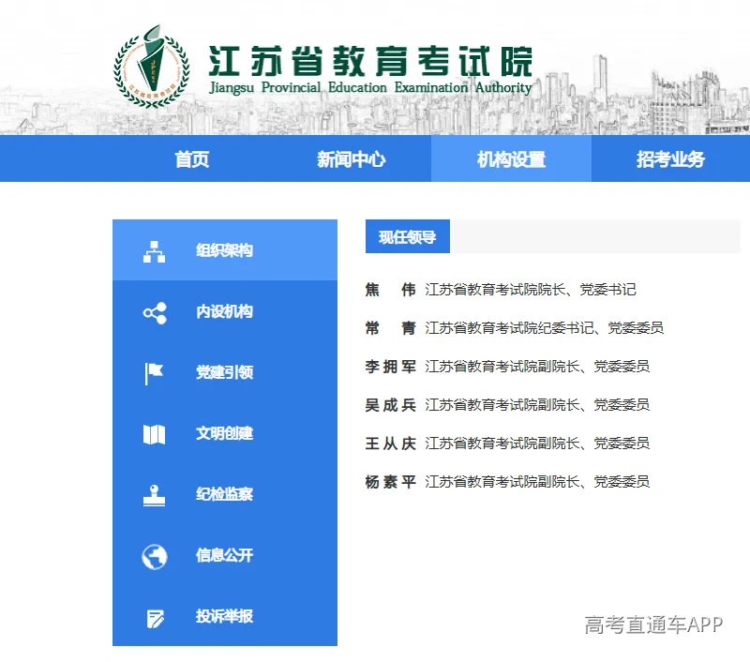
Task: Click the title 江苏省教育考试院院长、党委书记
Action: (x=531, y=290)
